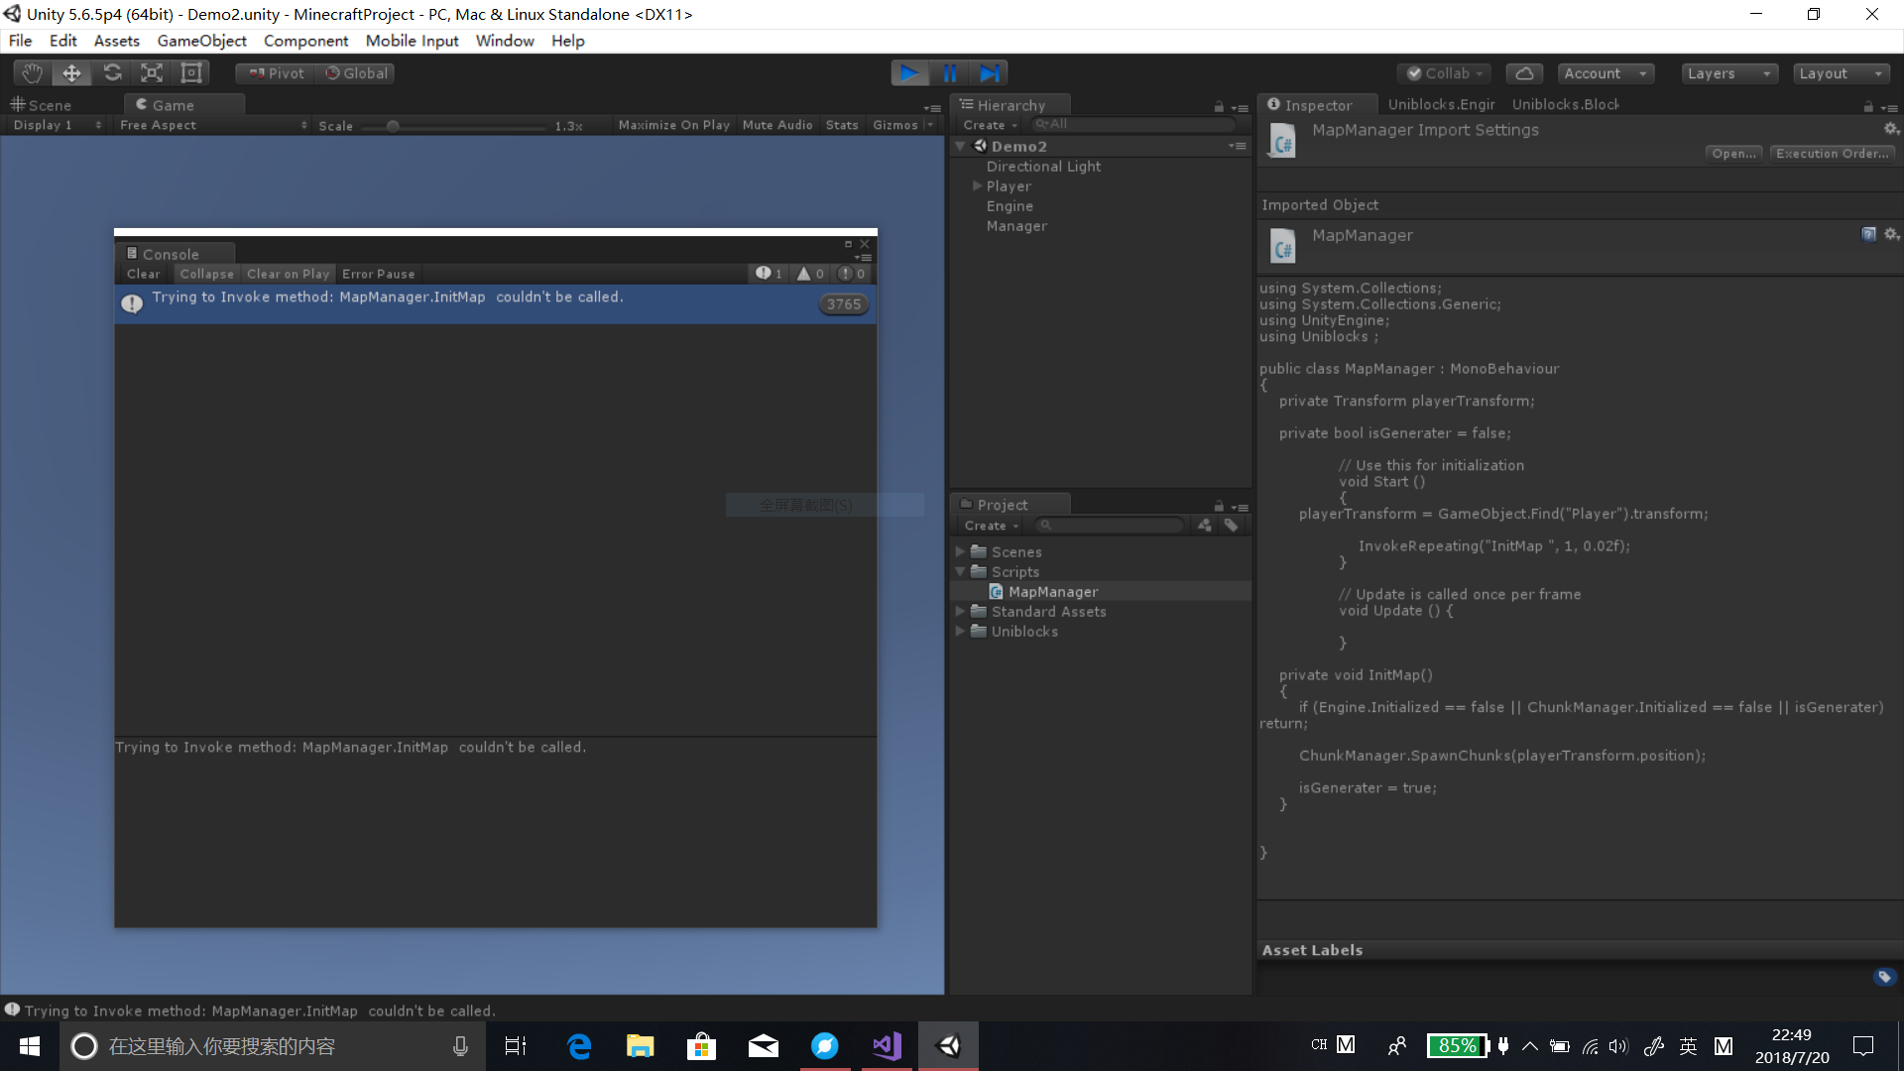Image resolution: width=1904 pixels, height=1071 pixels.
Task: Select the Move tool
Action: pyautogui.click(x=71, y=73)
